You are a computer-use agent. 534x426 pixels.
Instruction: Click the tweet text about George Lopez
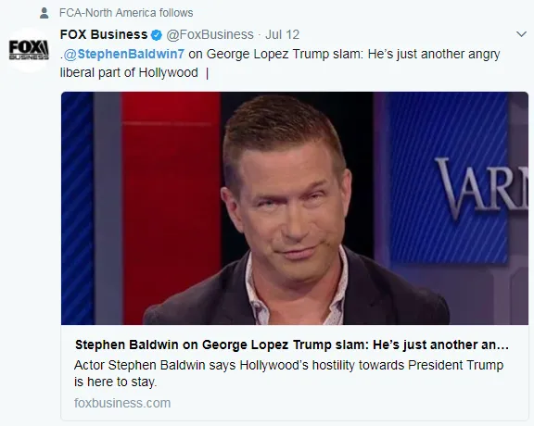click(x=280, y=63)
